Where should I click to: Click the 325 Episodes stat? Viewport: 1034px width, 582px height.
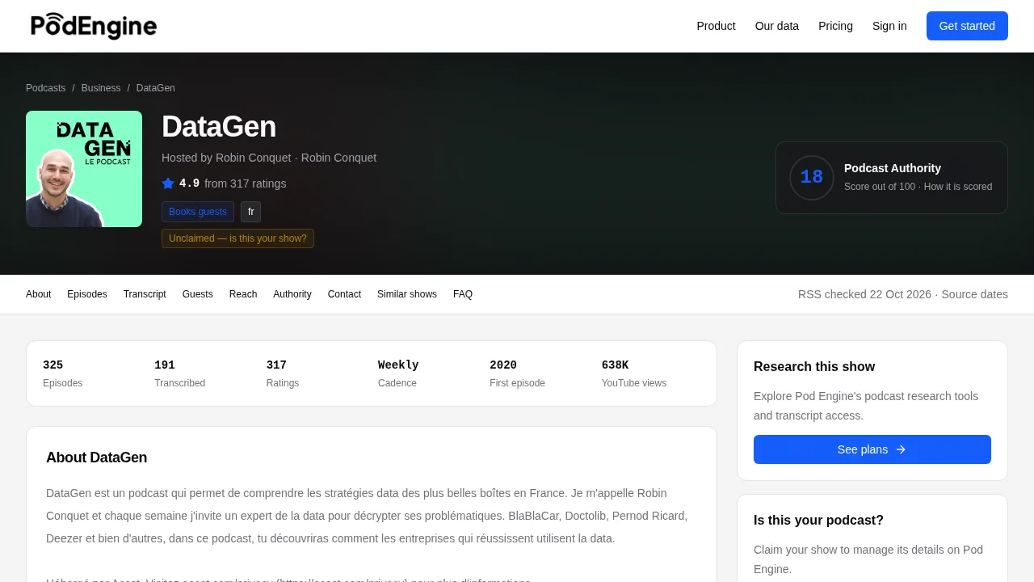pos(63,373)
